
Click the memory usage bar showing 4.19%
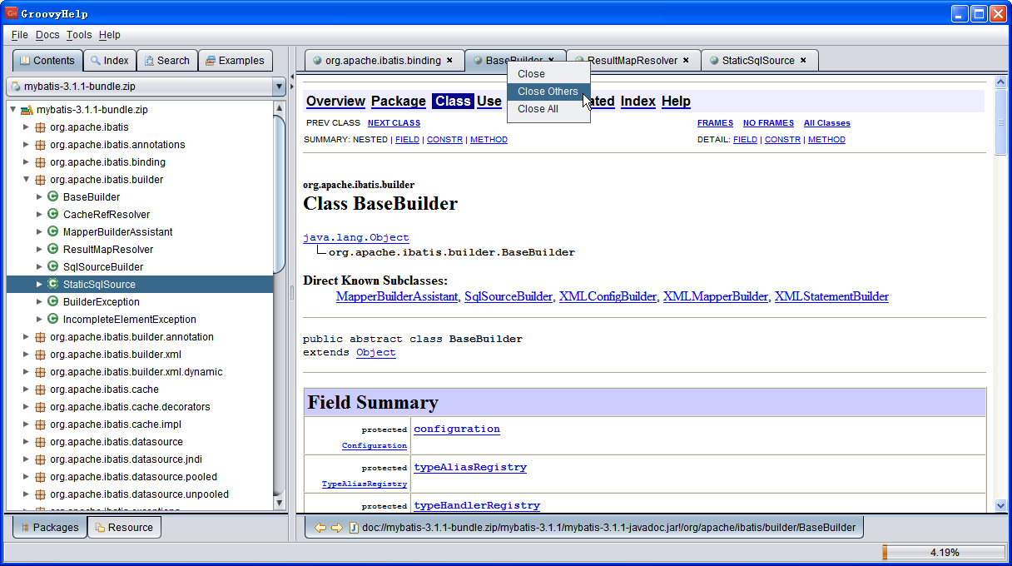(944, 552)
